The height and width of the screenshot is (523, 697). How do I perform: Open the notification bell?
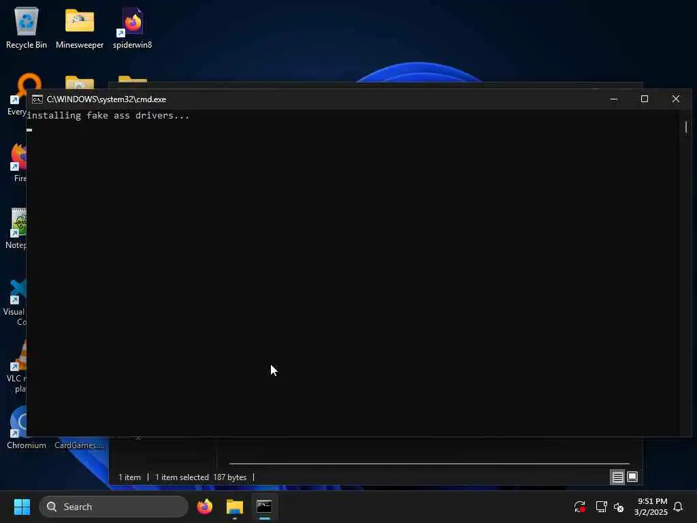coord(678,507)
